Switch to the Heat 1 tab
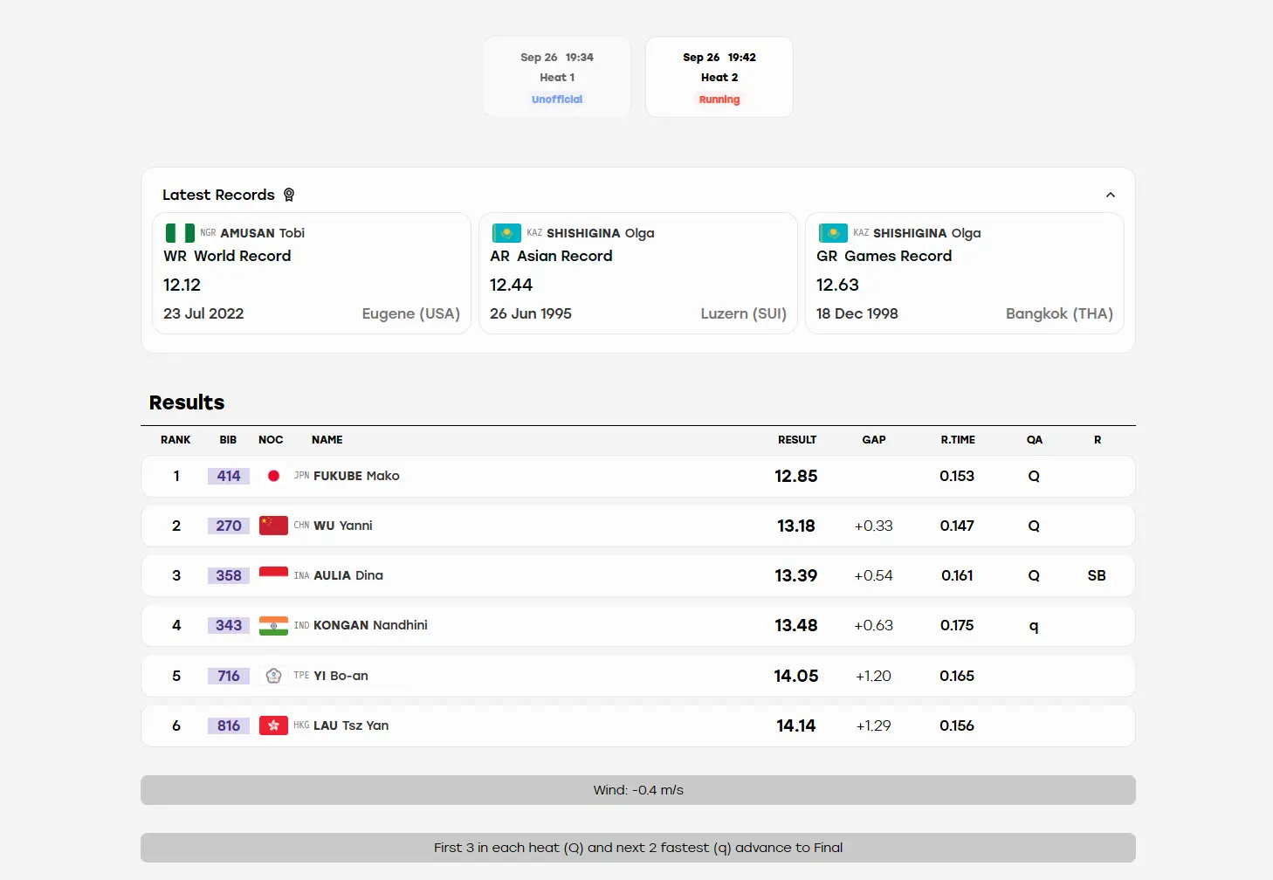Image resolution: width=1273 pixels, height=880 pixels. point(557,77)
